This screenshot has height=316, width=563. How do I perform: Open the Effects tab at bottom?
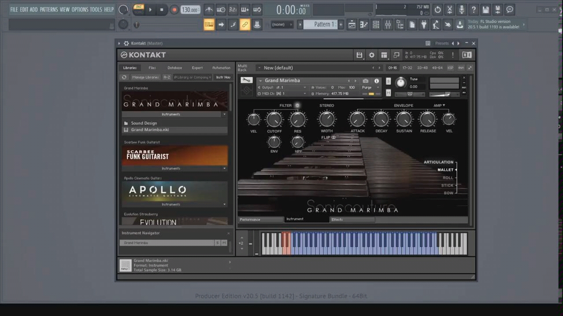(352, 220)
